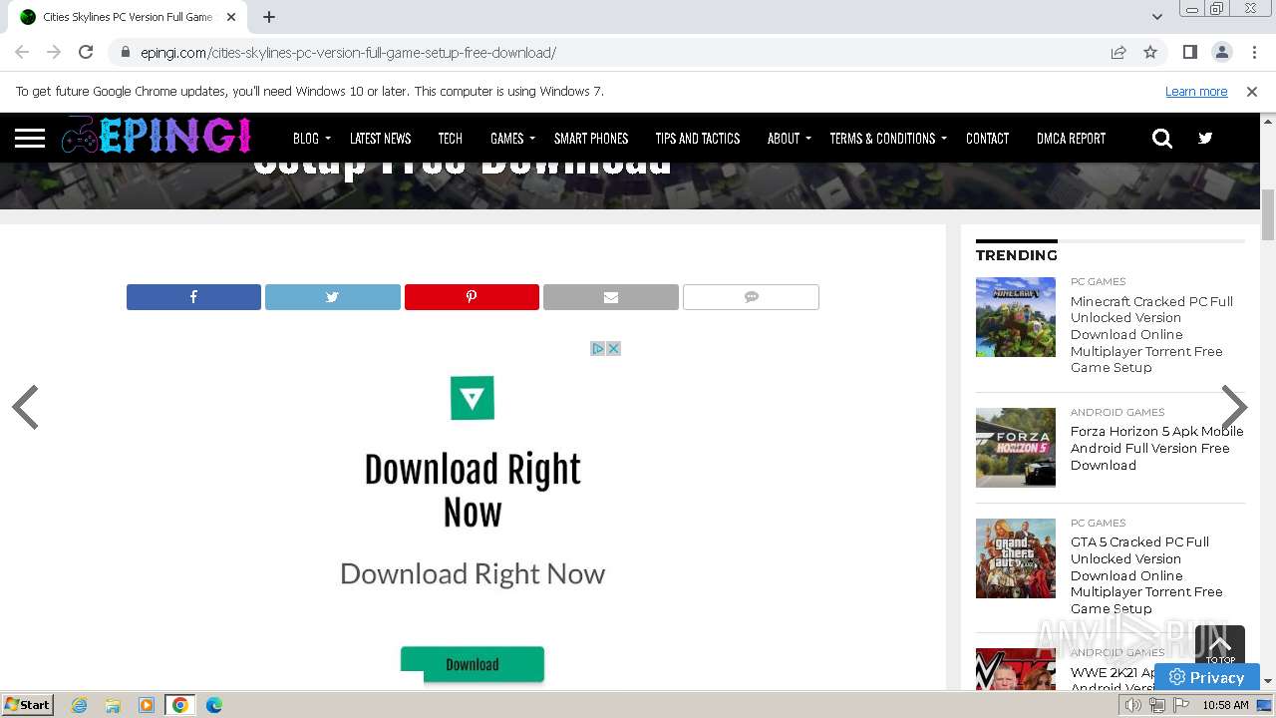1276x718 pixels.
Task: Open GTA 5 Cracked PC article link
Action: tap(1146, 575)
